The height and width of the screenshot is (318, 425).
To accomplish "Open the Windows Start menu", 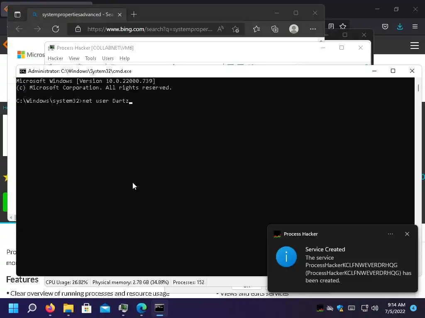I will 13,308.
